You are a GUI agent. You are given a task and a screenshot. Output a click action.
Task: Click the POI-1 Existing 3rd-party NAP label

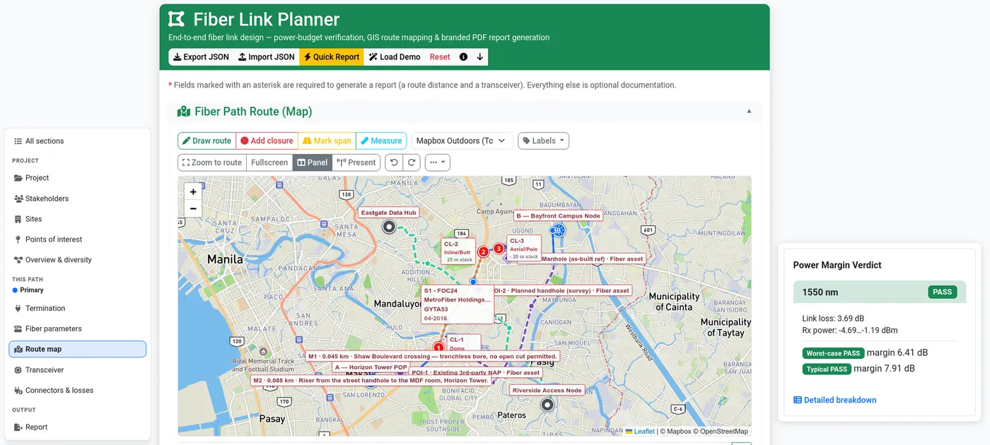coord(475,372)
